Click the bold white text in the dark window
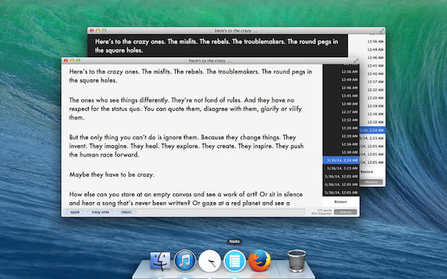Image resolution: width=447 pixels, height=279 pixels. point(216,46)
